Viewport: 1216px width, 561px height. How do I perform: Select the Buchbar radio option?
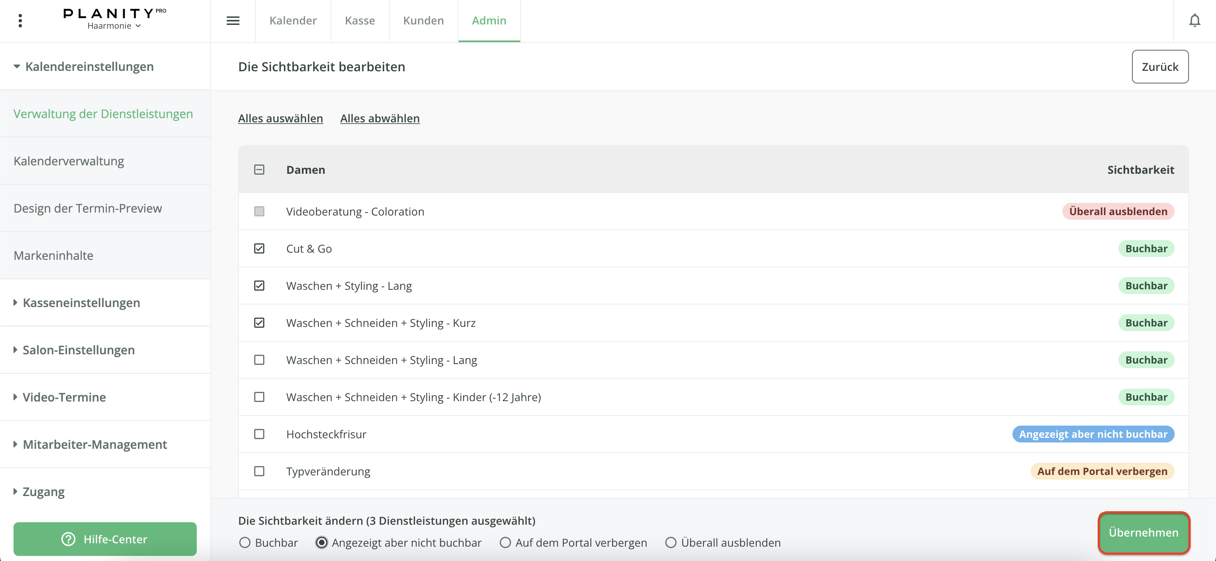pyautogui.click(x=244, y=542)
